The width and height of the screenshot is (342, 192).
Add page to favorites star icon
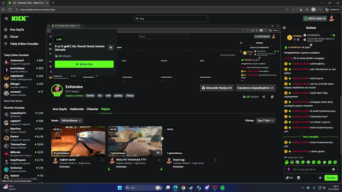pyautogui.click(x=293, y=10)
